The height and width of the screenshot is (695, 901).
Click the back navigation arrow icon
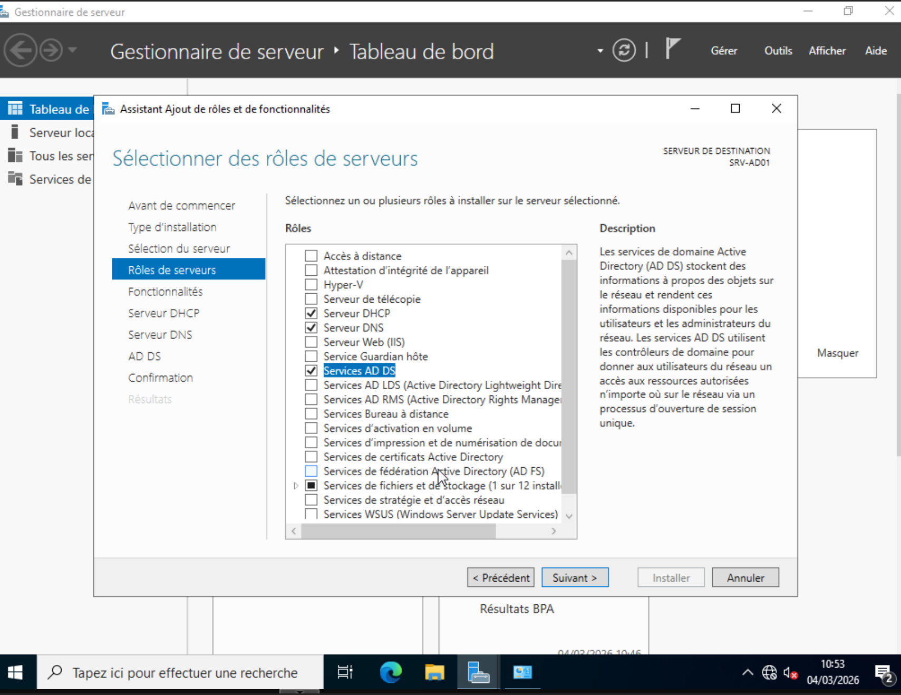(21, 51)
